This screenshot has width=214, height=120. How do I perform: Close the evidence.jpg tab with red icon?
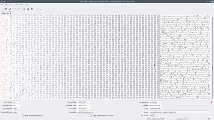tap(10, 13)
